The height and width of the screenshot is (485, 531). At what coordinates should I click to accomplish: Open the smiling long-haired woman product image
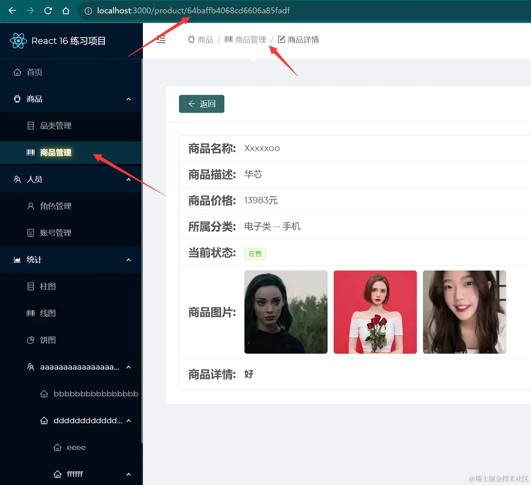(x=464, y=312)
